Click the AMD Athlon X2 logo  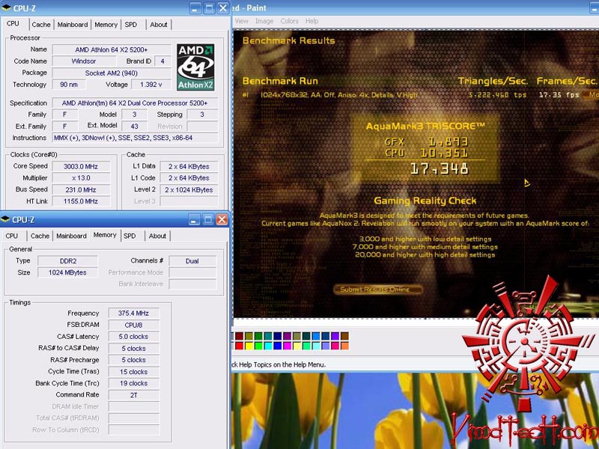(195, 67)
